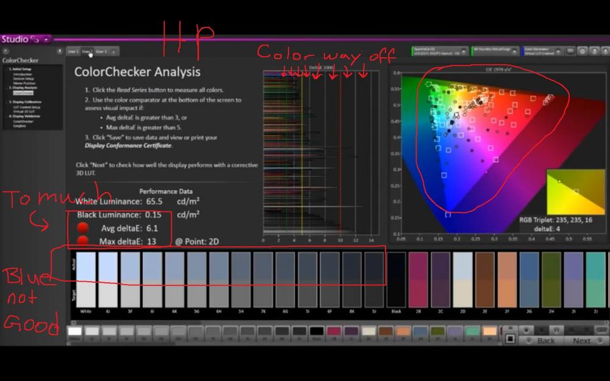Select the black swatch in bottom strip
The height and width of the screenshot is (381, 610).
[x=316, y=332]
